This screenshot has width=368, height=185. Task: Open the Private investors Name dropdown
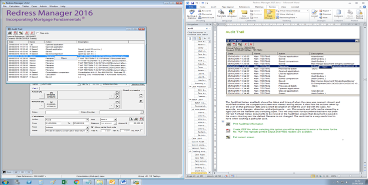(87, 131)
